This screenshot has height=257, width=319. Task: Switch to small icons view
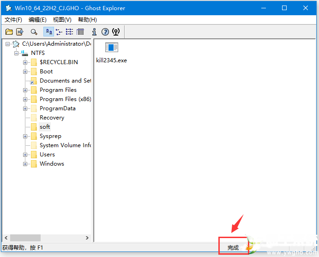(x=59, y=32)
